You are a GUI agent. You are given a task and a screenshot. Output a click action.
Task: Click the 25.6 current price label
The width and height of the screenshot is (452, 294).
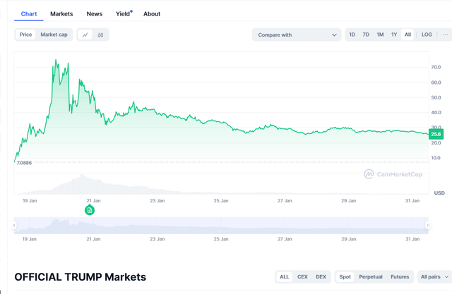coord(436,134)
